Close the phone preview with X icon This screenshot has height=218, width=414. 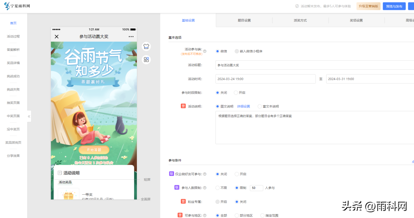click(57, 37)
